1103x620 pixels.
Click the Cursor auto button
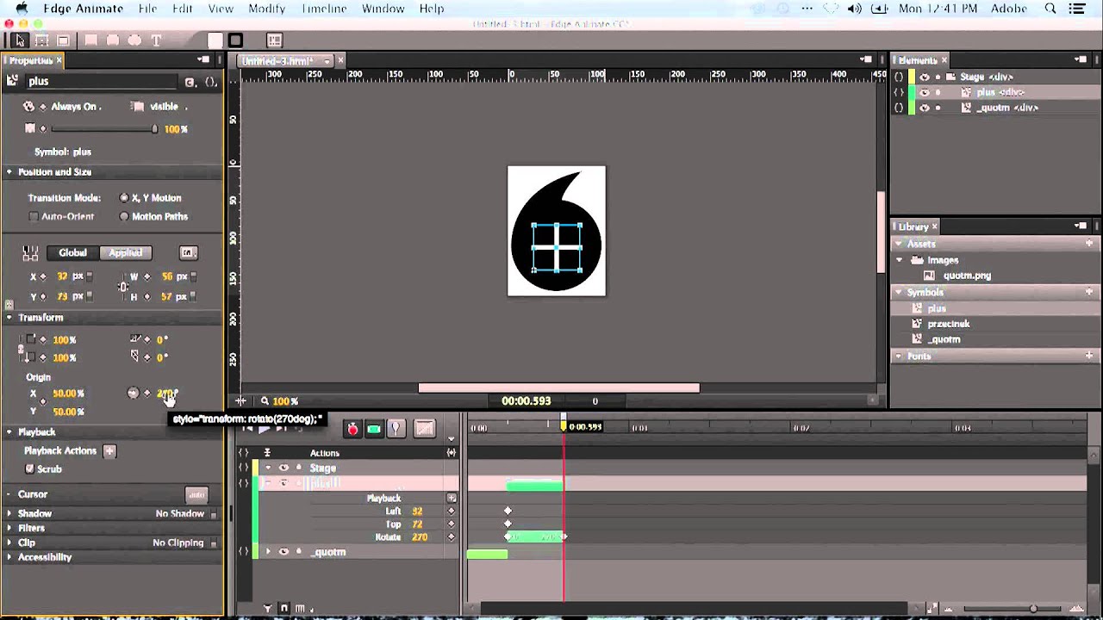click(x=196, y=494)
